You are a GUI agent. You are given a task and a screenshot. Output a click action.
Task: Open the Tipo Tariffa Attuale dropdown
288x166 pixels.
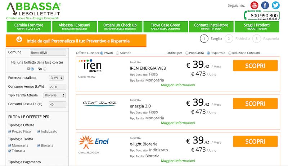tap(54, 95)
